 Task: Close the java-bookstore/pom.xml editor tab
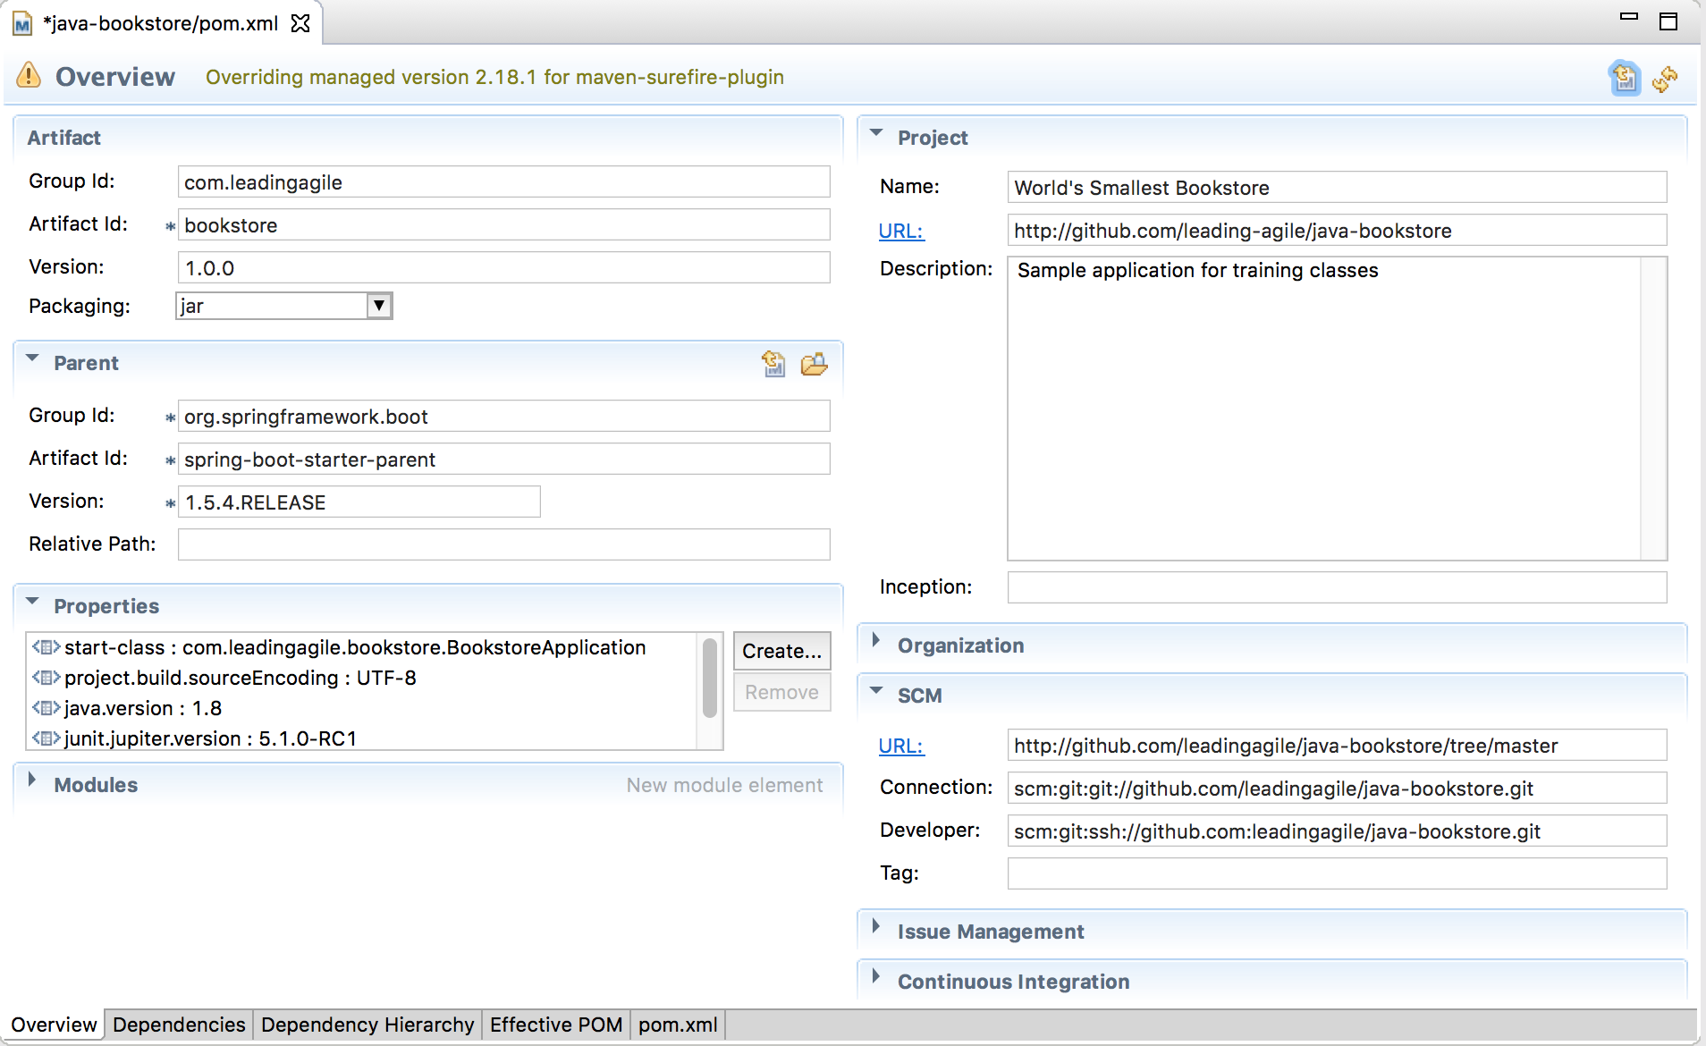click(x=300, y=23)
